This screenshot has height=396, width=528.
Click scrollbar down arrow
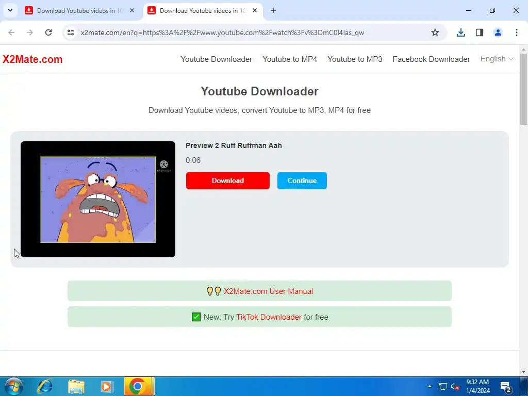point(524,372)
